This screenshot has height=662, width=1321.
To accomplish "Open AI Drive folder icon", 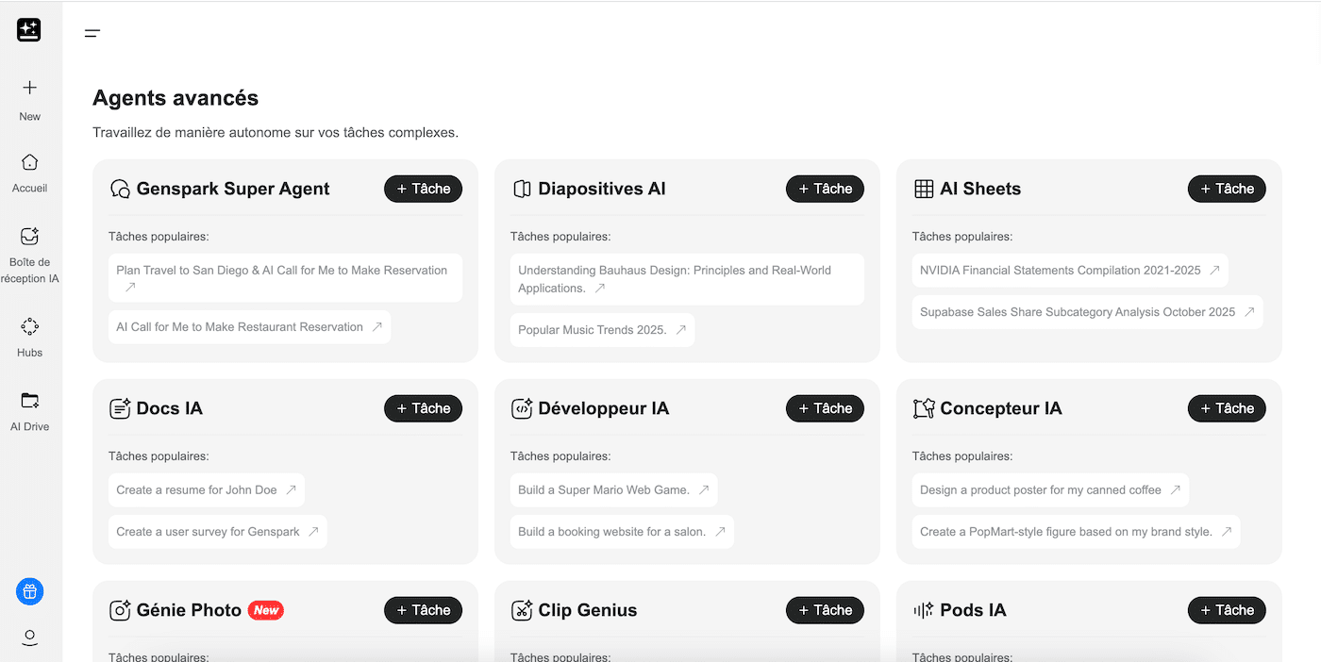I will tap(29, 401).
